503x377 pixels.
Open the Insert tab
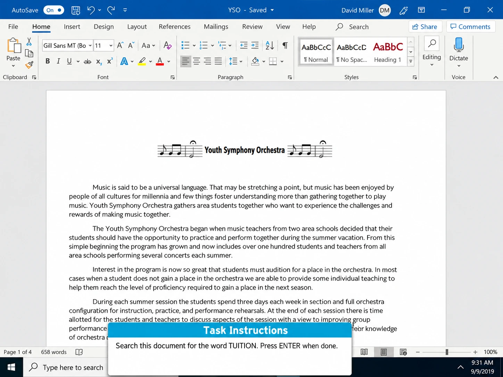point(72,27)
